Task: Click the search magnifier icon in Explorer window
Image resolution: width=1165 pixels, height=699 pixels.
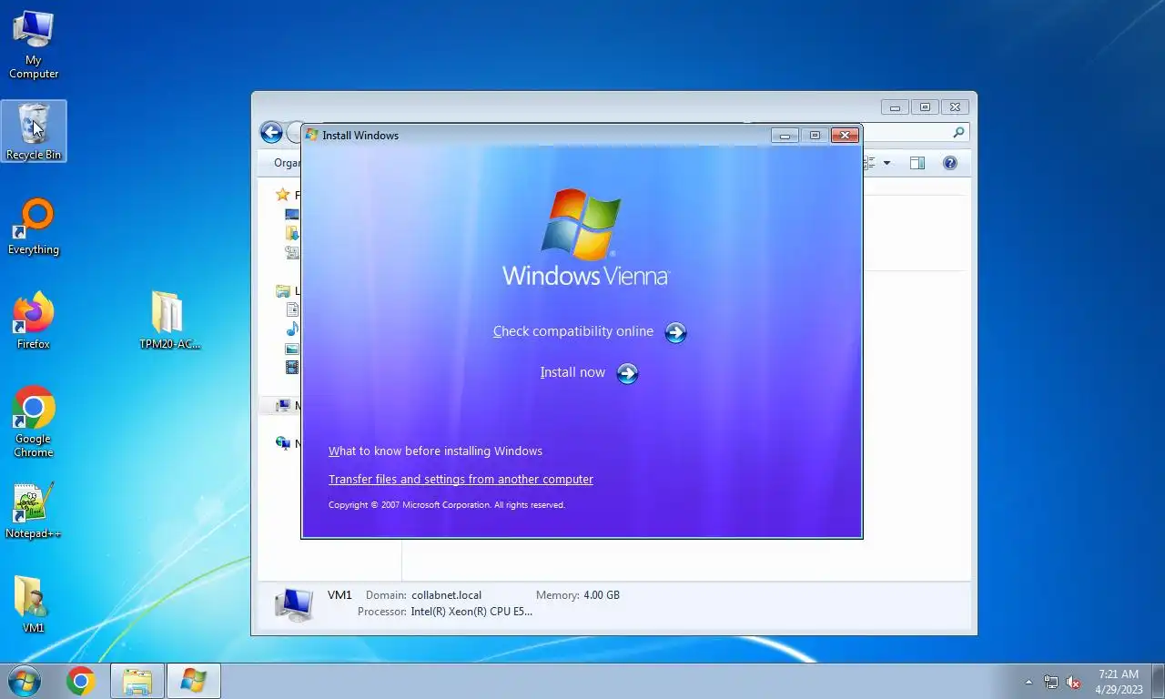Action: tap(958, 133)
